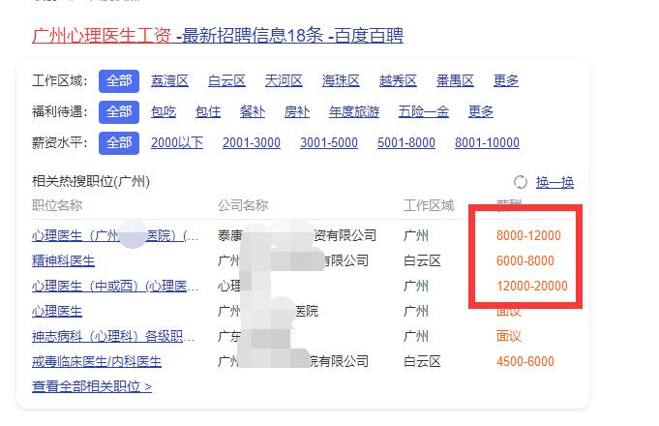Open the 戒毒临床医生/内科医生 job listing
The height and width of the screenshot is (426, 659).
(x=97, y=362)
